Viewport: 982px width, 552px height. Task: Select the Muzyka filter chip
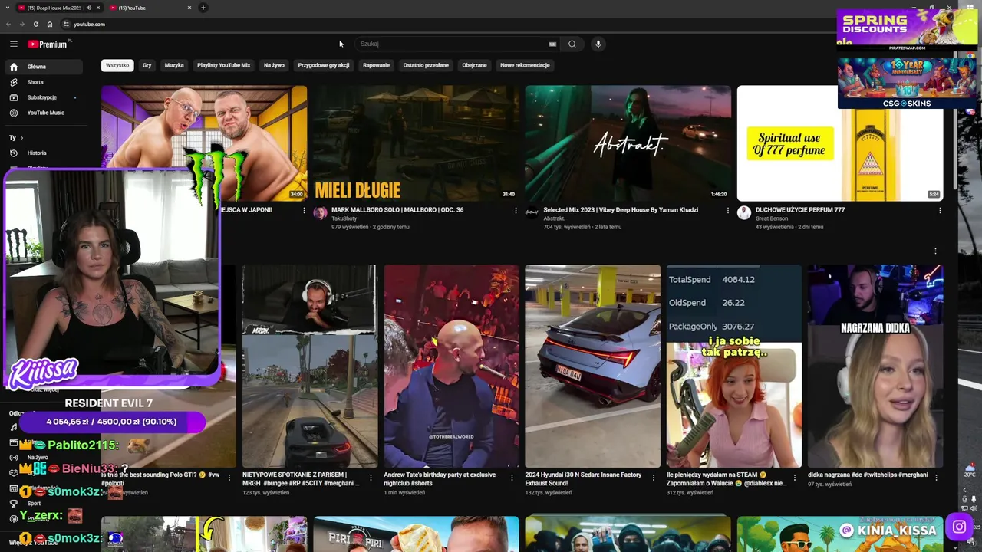174,65
